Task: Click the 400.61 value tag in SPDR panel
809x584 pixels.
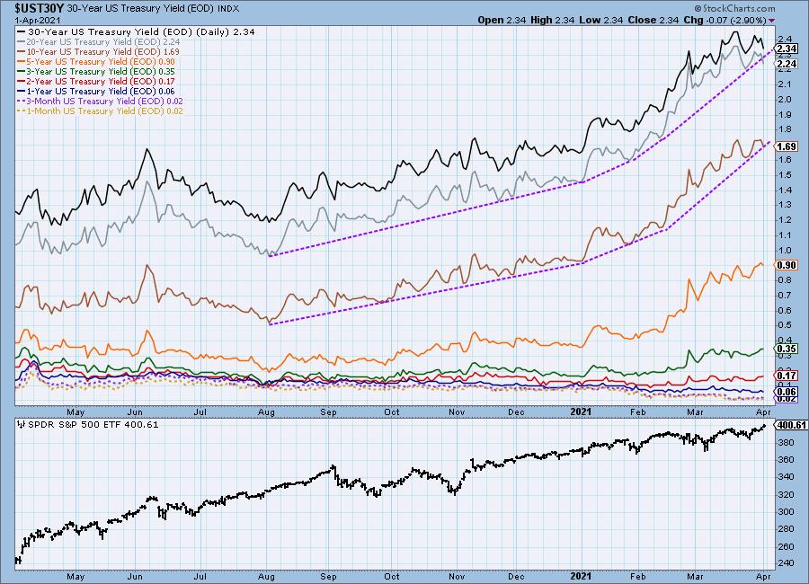Action: [790, 425]
